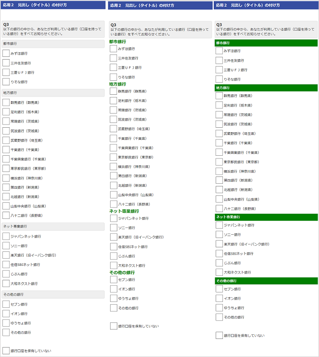Check ジャパンネット銀行 in the green-bar-heading form

coord(219,225)
